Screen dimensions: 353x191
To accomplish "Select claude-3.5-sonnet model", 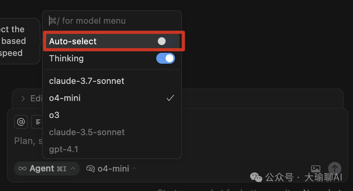I will coord(112,132).
